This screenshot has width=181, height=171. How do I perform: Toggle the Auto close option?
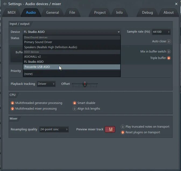click(169, 41)
